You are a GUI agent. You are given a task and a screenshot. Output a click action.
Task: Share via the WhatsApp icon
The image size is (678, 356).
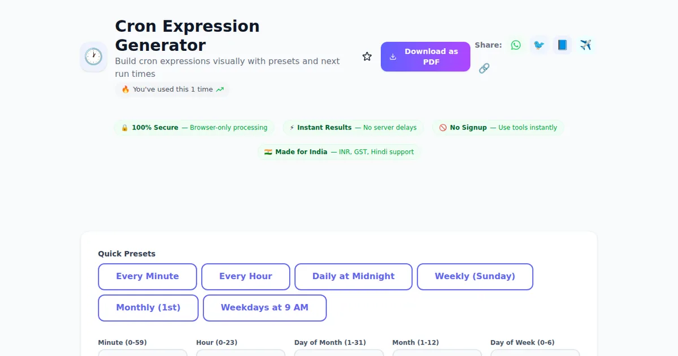[516, 45]
